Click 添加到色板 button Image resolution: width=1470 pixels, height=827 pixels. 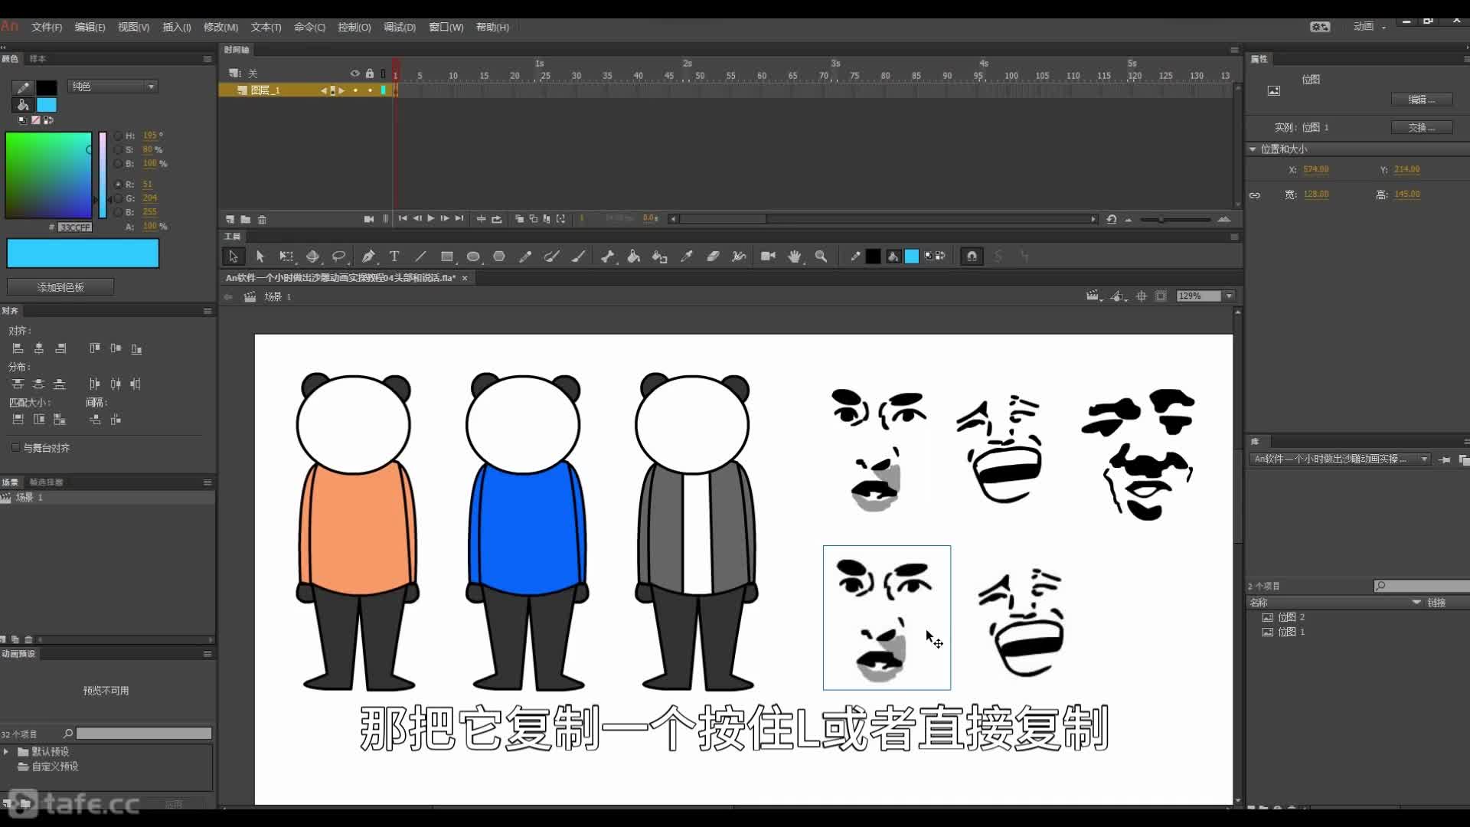pyautogui.click(x=60, y=287)
